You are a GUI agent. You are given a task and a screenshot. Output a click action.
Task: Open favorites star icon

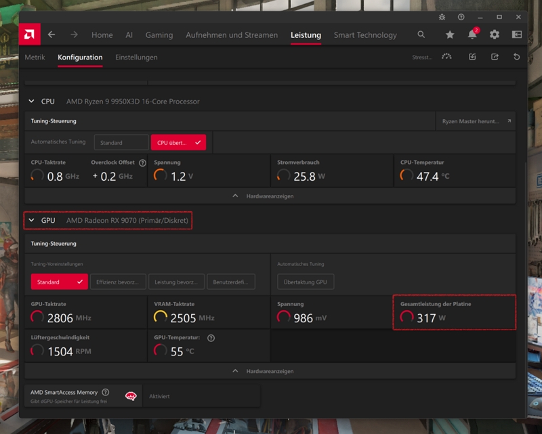[x=450, y=35]
